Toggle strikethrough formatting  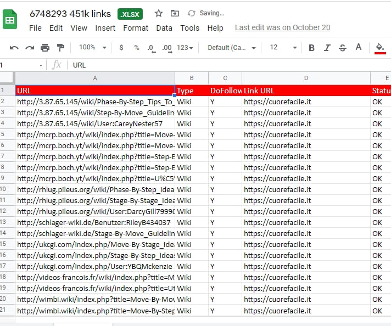(343, 48)
